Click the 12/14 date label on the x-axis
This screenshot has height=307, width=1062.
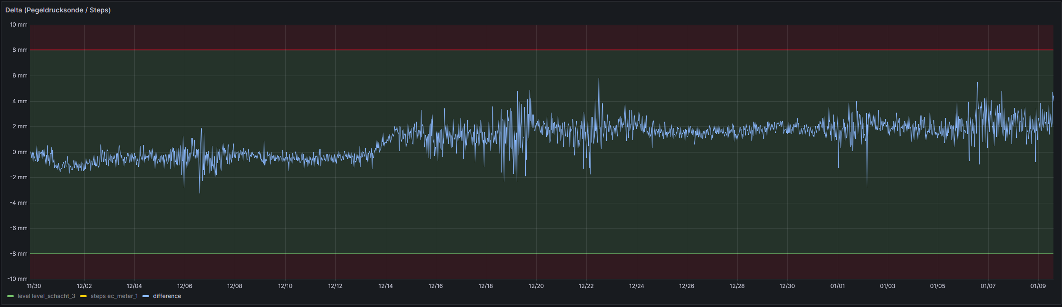pos(385,286)
